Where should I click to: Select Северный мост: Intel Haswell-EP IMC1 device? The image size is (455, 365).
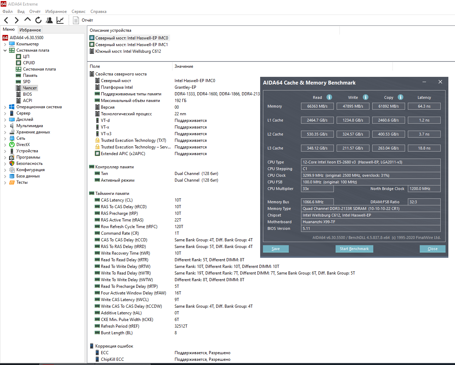coord(132,45)
